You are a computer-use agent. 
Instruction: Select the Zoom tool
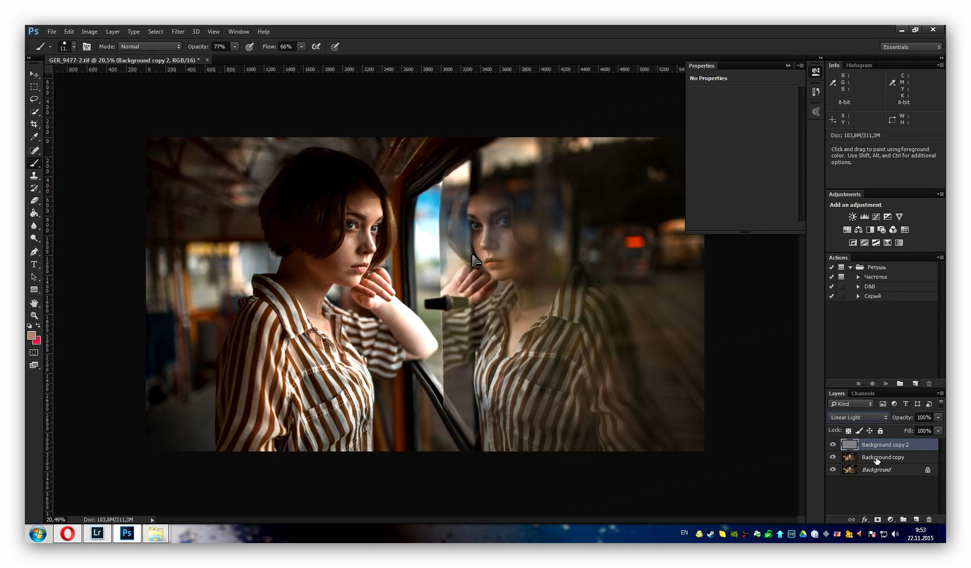coord(34,316)
